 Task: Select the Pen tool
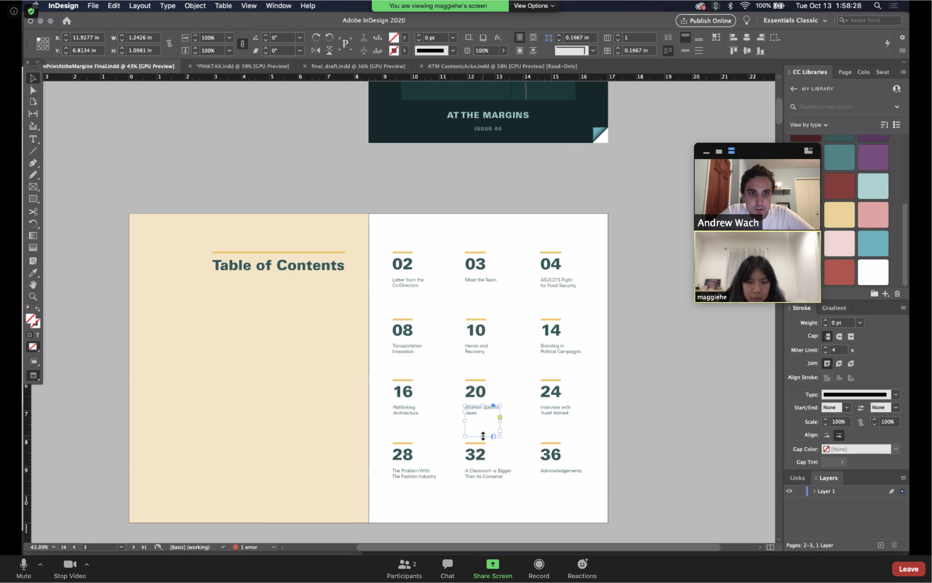[x=33, y=163]
